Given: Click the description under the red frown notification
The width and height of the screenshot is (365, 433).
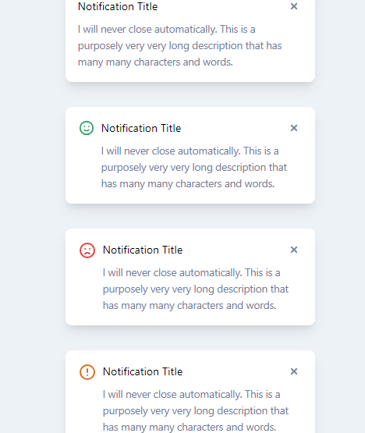Looking at the screenshot, I should point(196,289).
